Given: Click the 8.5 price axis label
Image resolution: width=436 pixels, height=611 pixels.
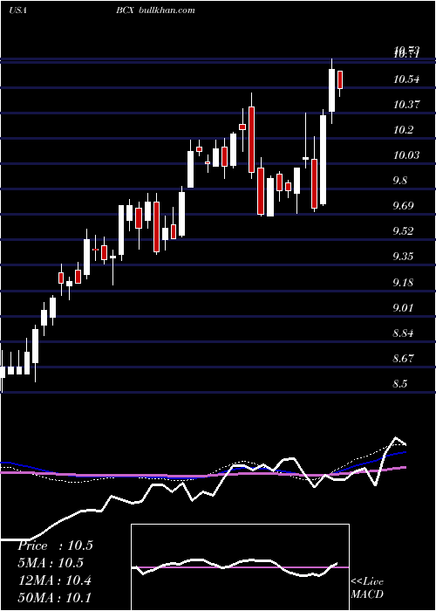Looking at the screenshot, I should pos(400,384).
